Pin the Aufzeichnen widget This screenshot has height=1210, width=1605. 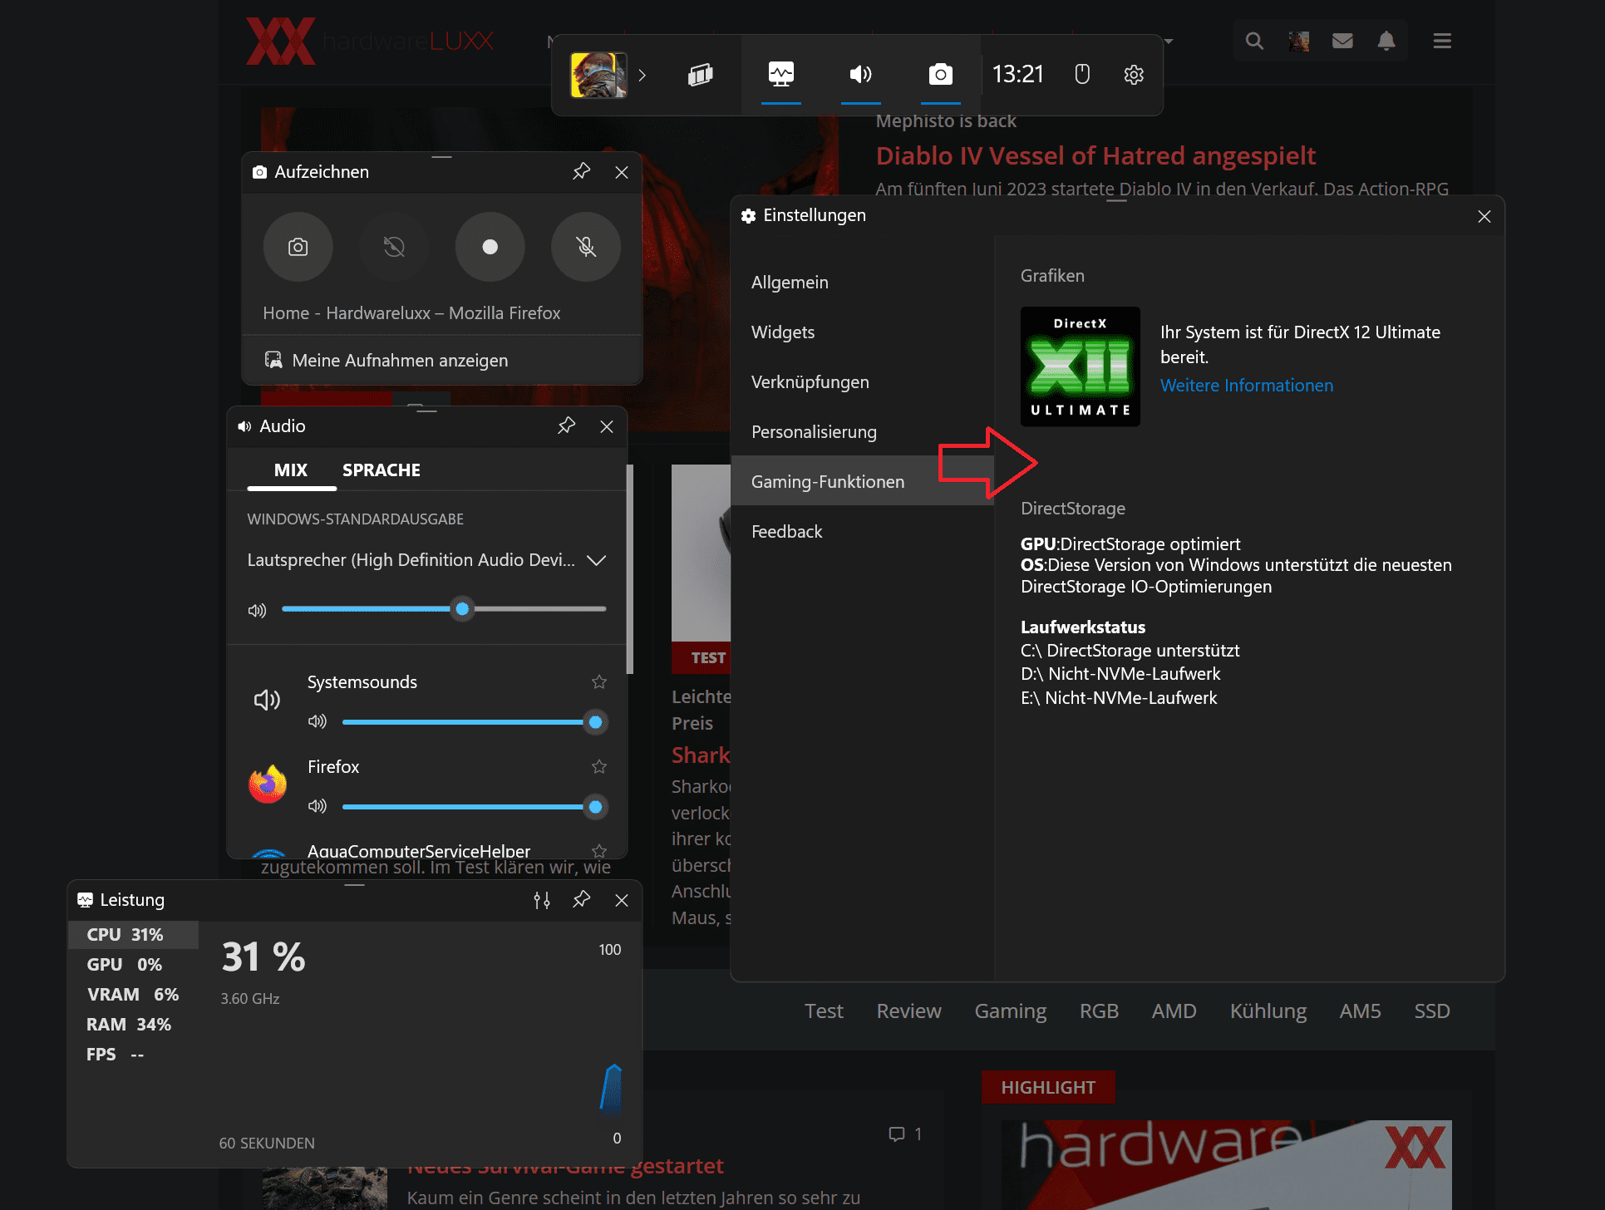tap(581, 172)
